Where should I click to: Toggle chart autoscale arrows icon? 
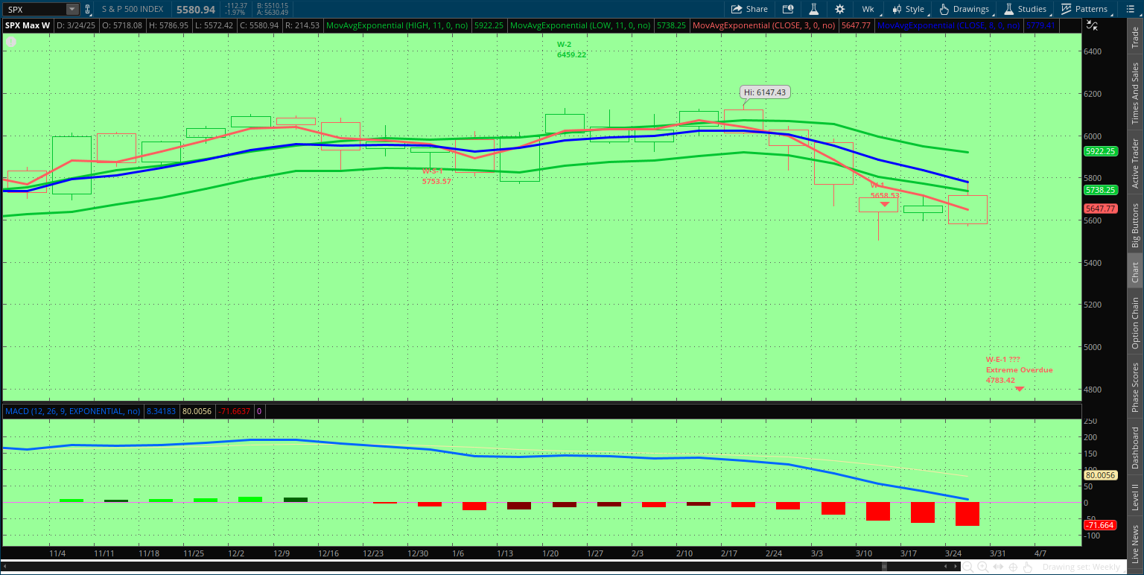1093,26
